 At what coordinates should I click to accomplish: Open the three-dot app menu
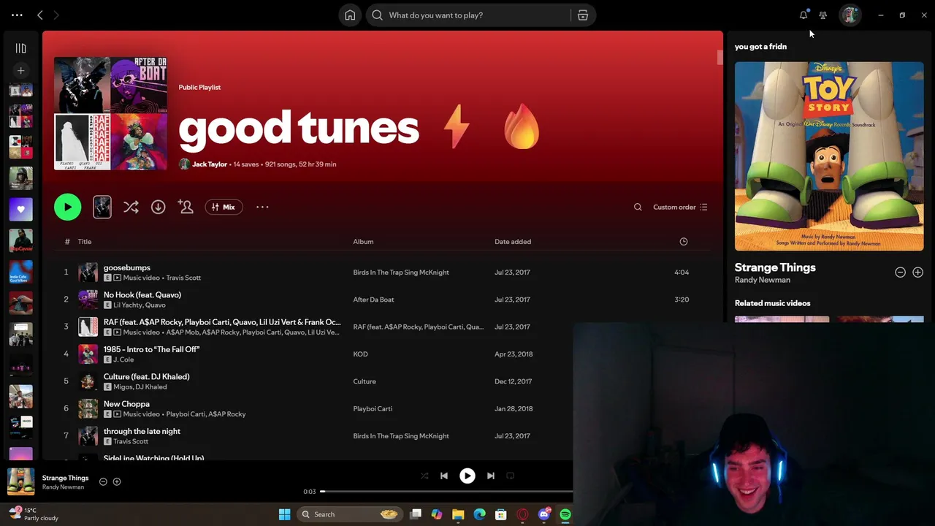point(17,15)
